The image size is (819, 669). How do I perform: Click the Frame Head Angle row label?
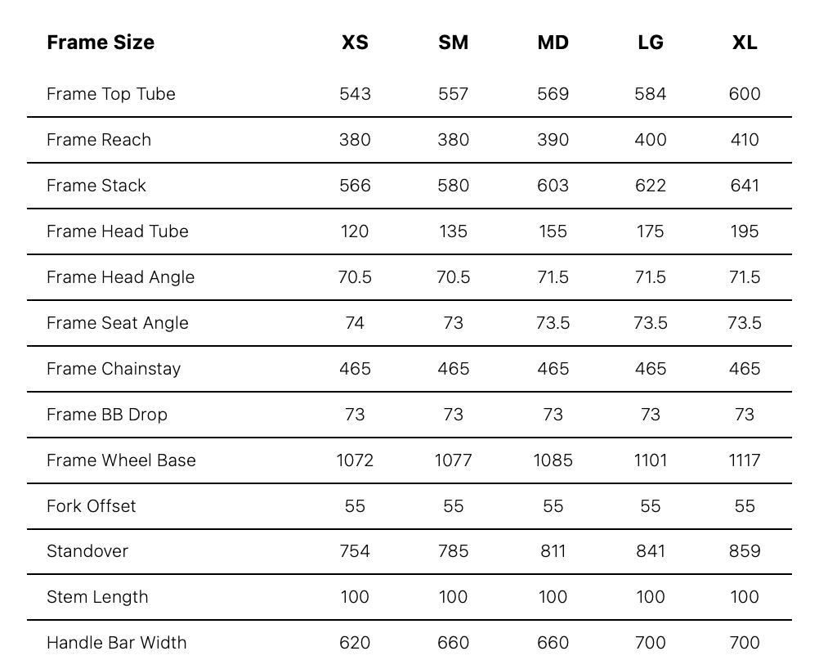point(121,277)
